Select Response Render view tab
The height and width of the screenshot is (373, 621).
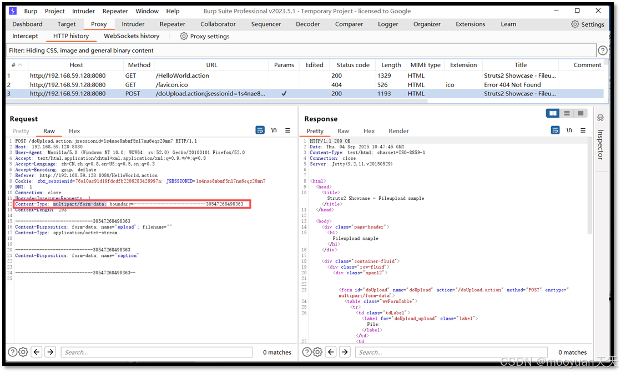pyautogui.click(x=398, y=131)
